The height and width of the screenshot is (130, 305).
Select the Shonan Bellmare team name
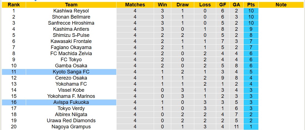(71, 17)
